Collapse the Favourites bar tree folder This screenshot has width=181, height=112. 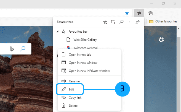57,32
